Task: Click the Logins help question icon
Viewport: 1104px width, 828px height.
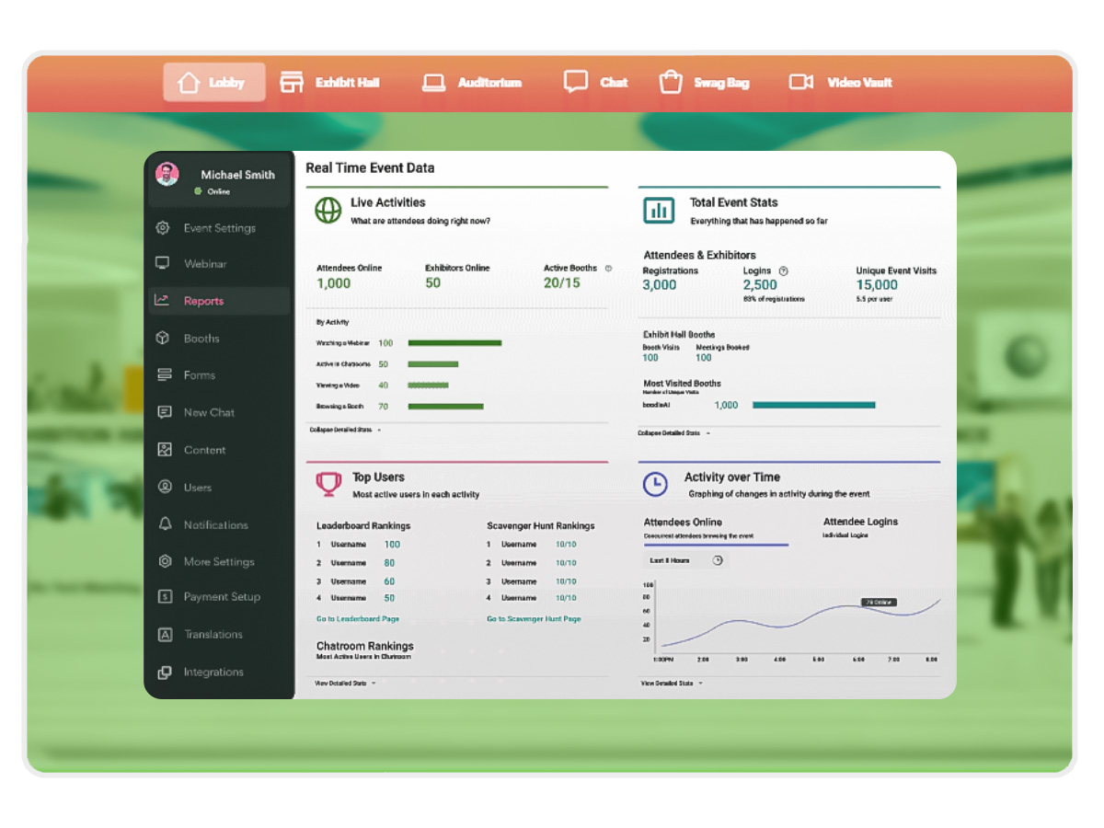Action: (x=783, y=271)
